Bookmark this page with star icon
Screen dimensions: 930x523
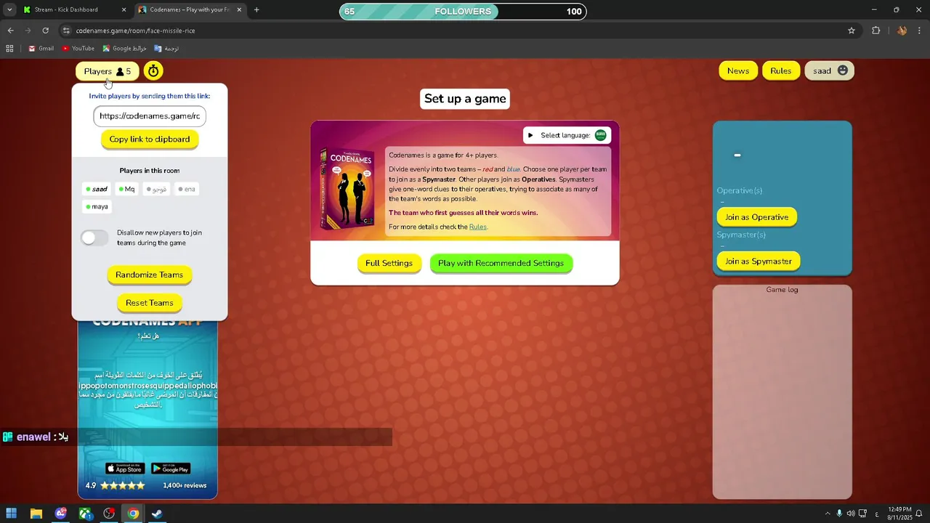[x=852, y=31]
